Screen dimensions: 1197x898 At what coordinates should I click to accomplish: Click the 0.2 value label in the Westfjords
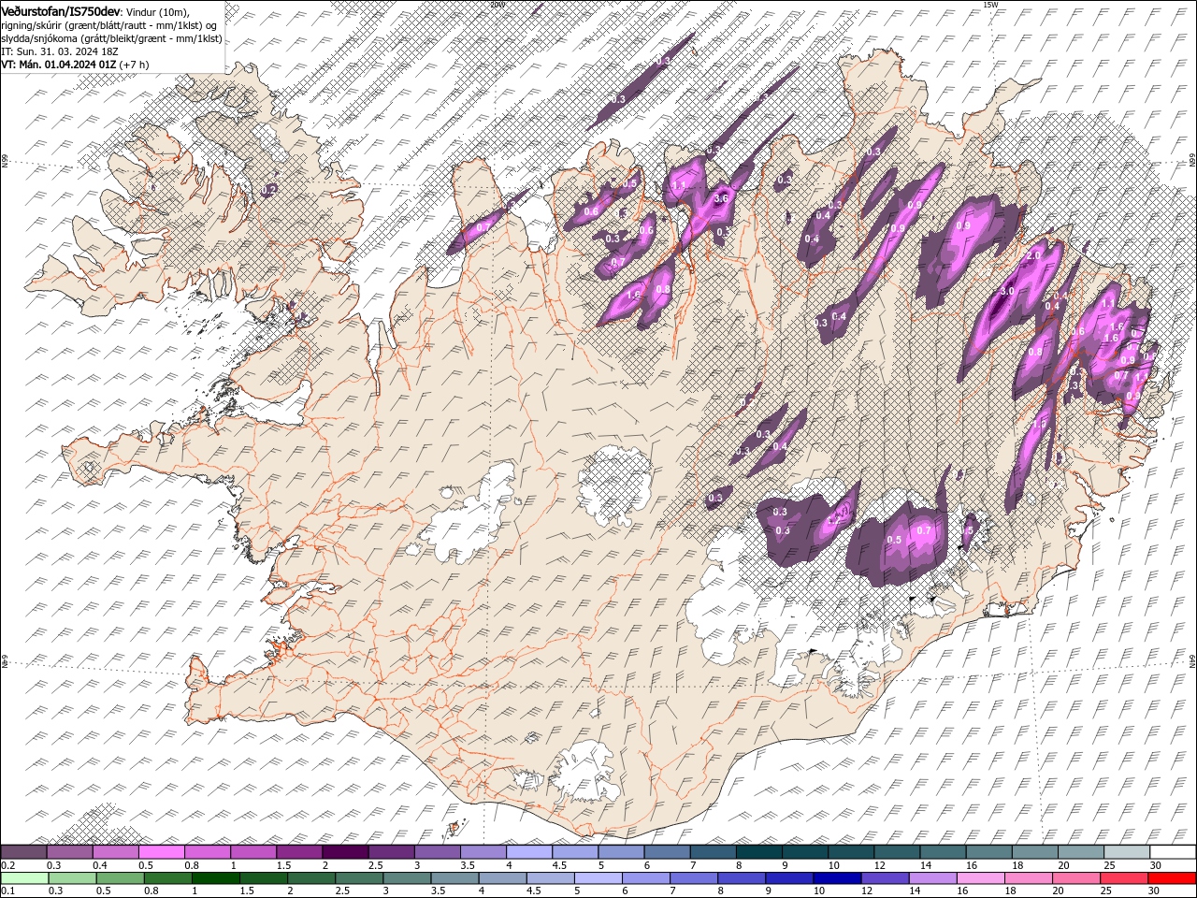pyautogui.click(x=269, y=189)
